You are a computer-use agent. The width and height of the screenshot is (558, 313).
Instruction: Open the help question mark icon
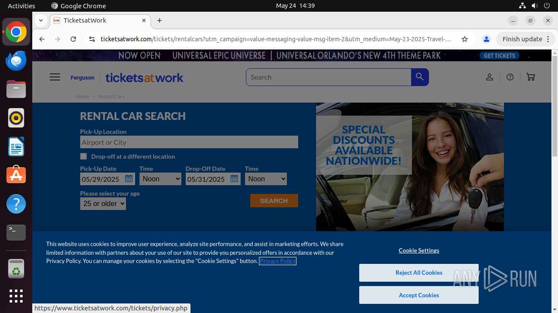(510, 77)
